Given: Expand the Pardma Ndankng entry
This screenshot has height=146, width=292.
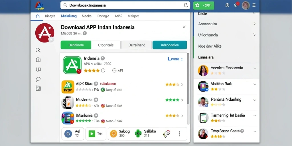Looking at the screenshot, I should pos(255,100).
